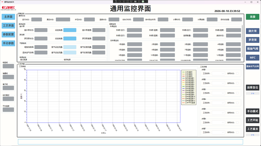The height and width of the screenshot is (146, 261).
Task: Click the long message box at the bottom
Action: [x=130, y=142]
